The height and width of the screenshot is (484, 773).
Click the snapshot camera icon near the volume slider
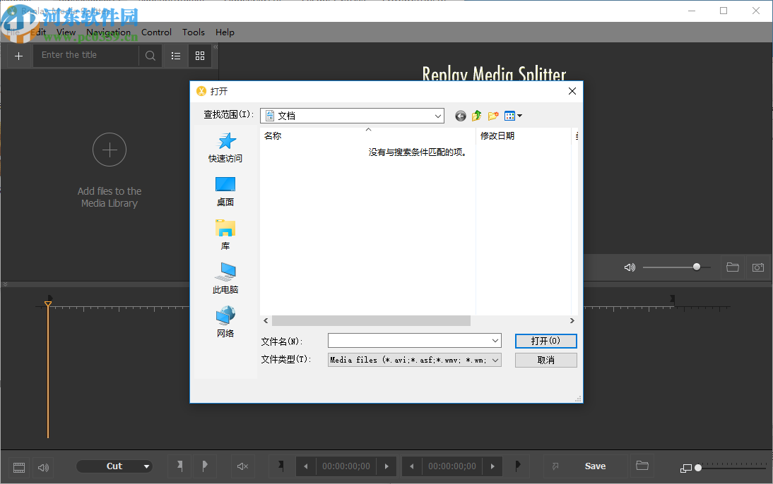[x=757, y=267]
